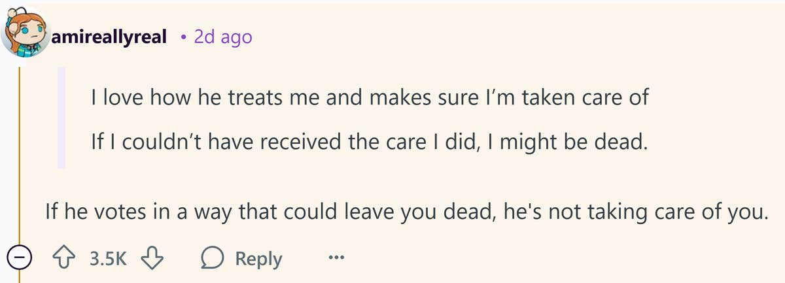
Task: Click the 3.5K vote score
Action: pos(107,259)
